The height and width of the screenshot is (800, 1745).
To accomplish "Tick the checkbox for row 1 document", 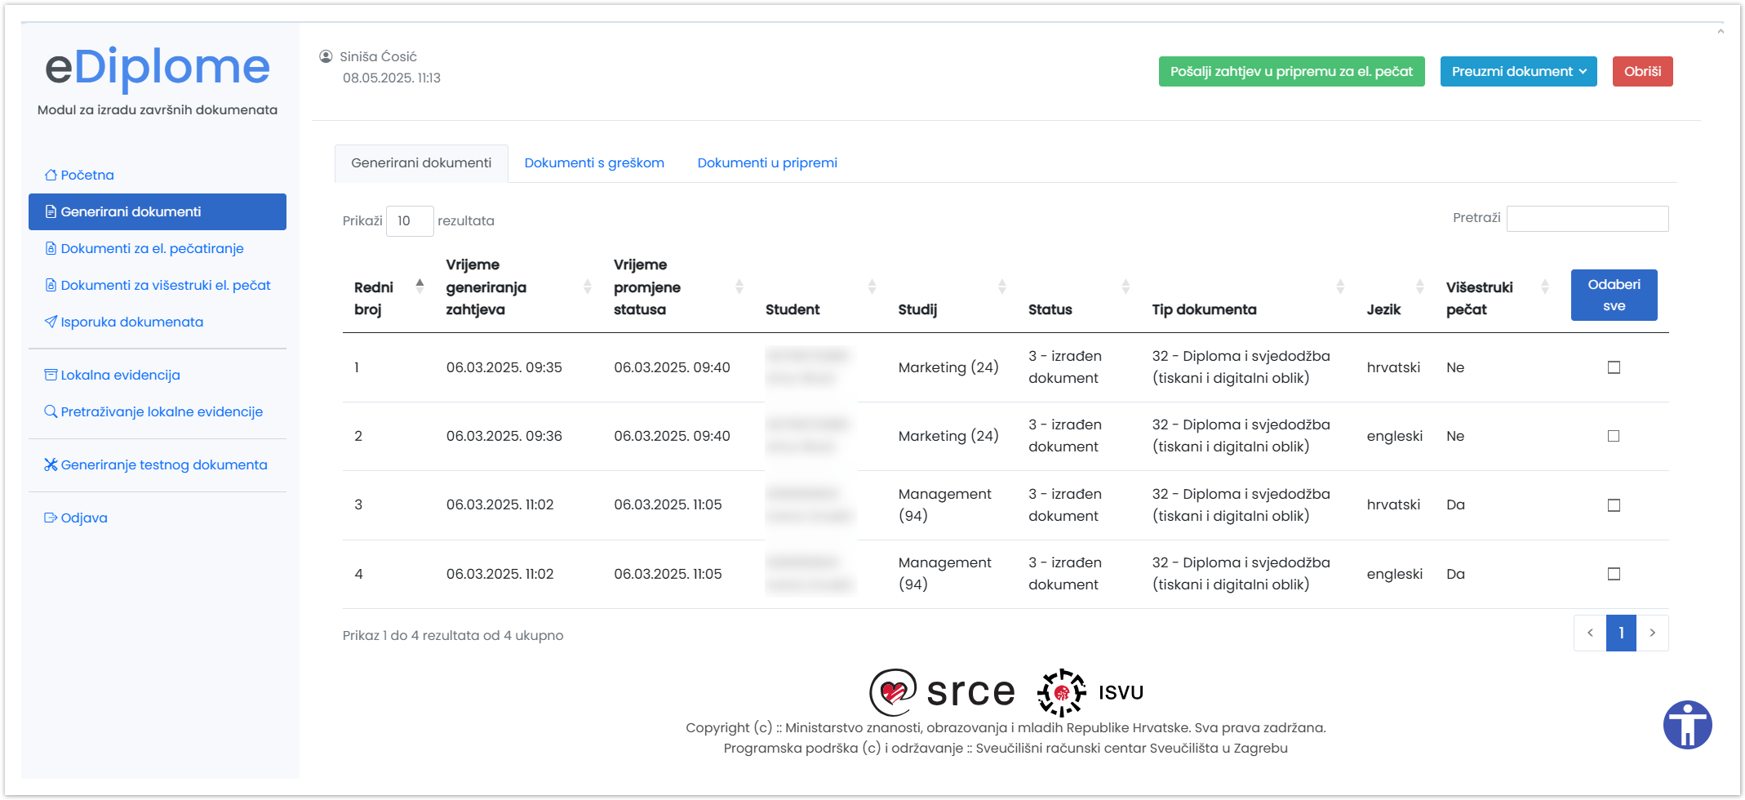I will point(1614,367).
